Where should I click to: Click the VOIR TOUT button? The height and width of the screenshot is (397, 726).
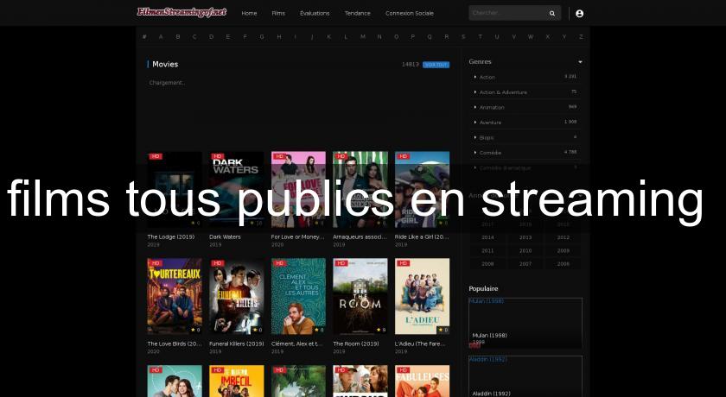click(x=436, y=65)
